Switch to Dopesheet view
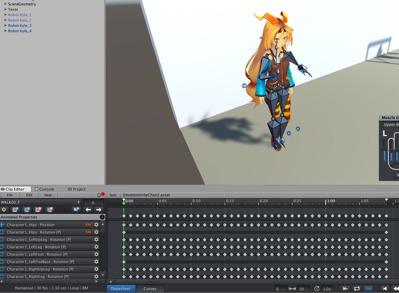The height and width of the screenshot is (293, 399). point(121,289)
